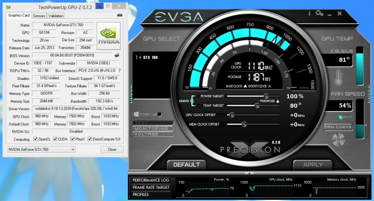Toggle the PhysX checkbox
The image size is (374, 201).
point(72,139)
